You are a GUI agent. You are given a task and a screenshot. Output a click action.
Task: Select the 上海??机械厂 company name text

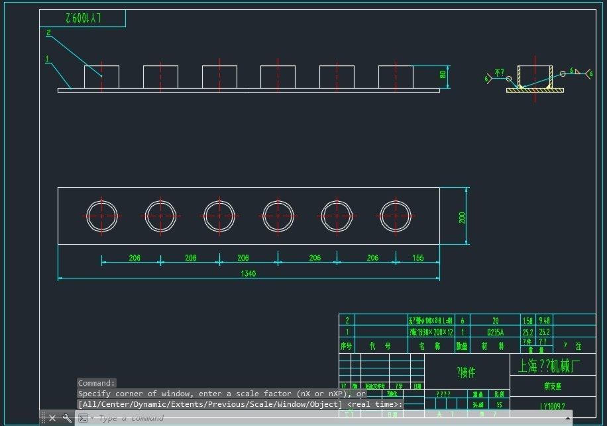[549, 366]
